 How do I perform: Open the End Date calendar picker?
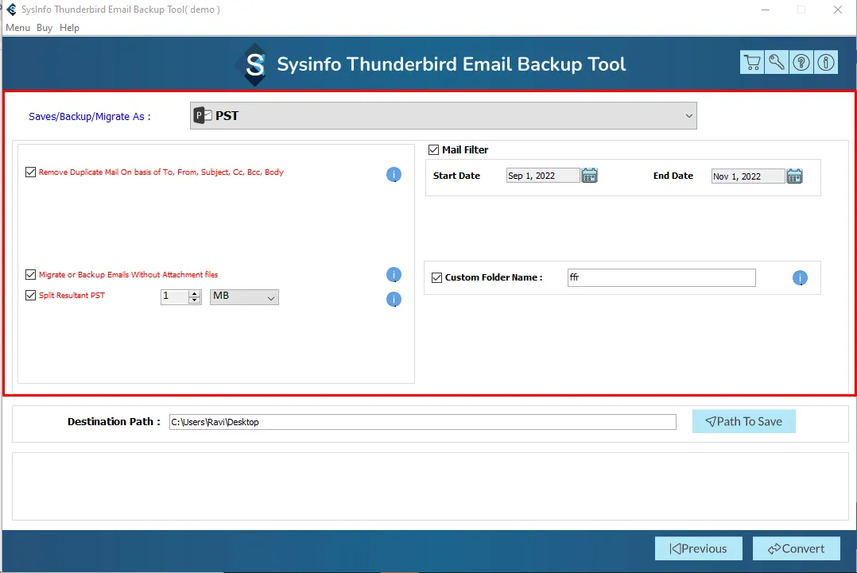[x=794, y=176]
